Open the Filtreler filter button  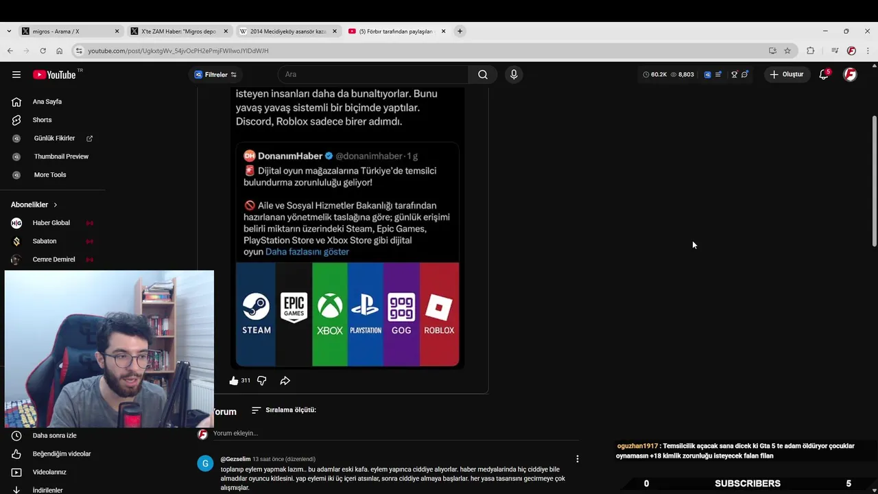(215, 75)
